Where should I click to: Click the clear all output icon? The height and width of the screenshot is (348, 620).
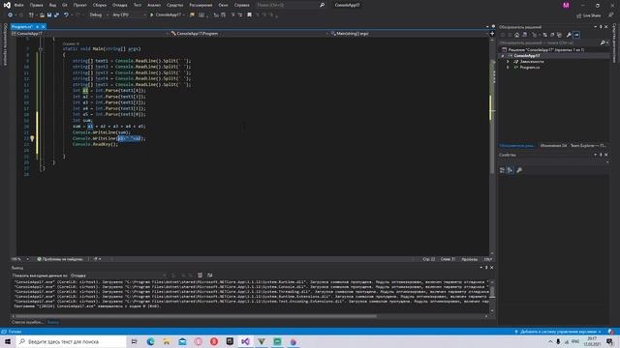(x=201, y=275)
